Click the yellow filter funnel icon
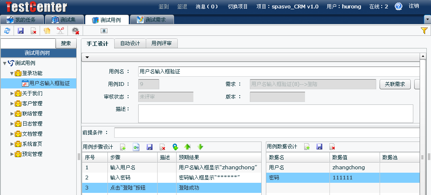The width and height of the screenshot is (431, 195). (x=424, y=30)
